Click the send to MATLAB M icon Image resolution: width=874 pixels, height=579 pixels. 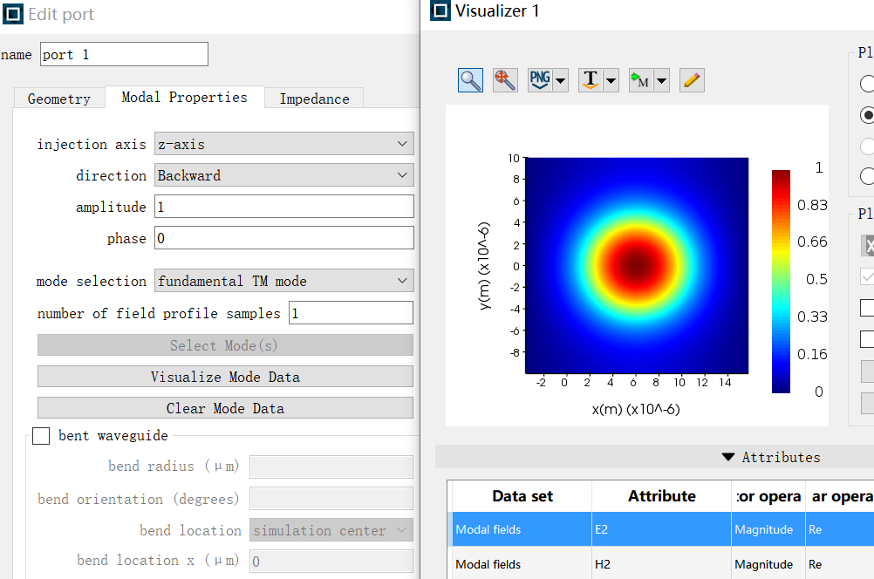[641, 80]
